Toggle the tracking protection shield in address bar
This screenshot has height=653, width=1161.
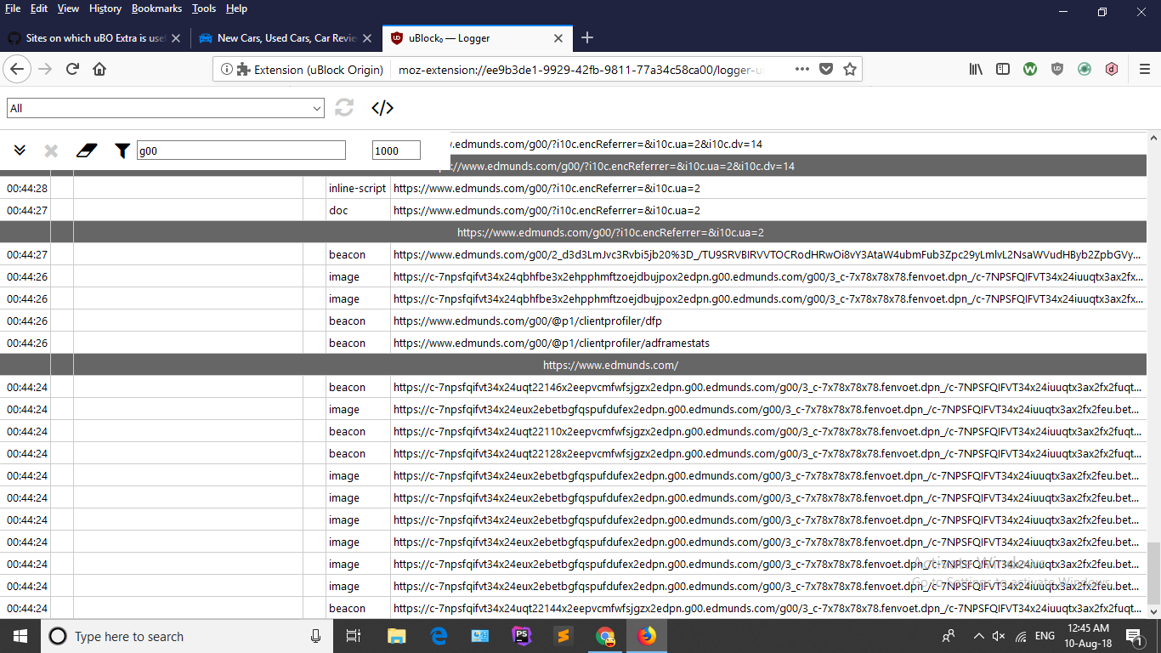826,69
